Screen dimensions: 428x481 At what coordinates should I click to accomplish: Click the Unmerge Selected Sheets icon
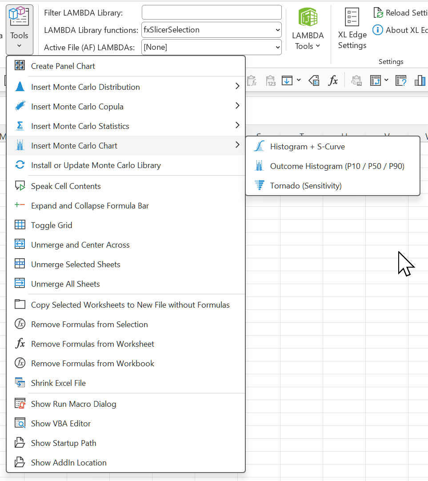pyautogui.click(x=20, y=264)
